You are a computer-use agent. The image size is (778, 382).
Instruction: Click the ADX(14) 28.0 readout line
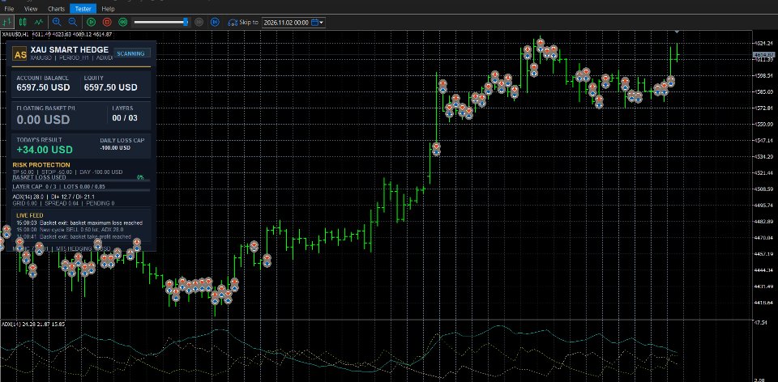pyautogui.click(x=53, y=197)
